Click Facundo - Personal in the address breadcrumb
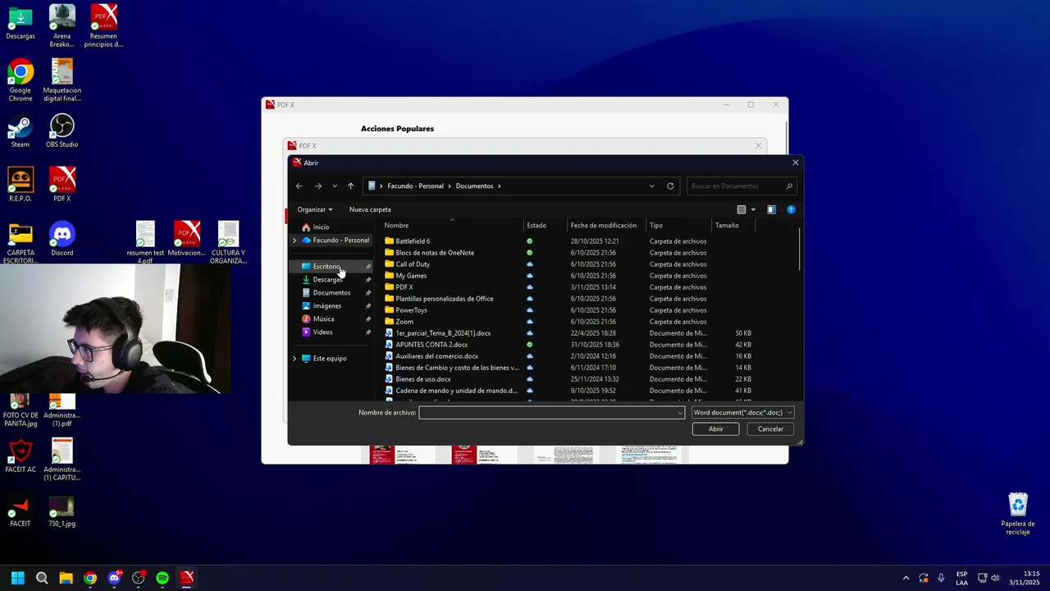This screenshot has width=1050, height=591. [415, 186]
